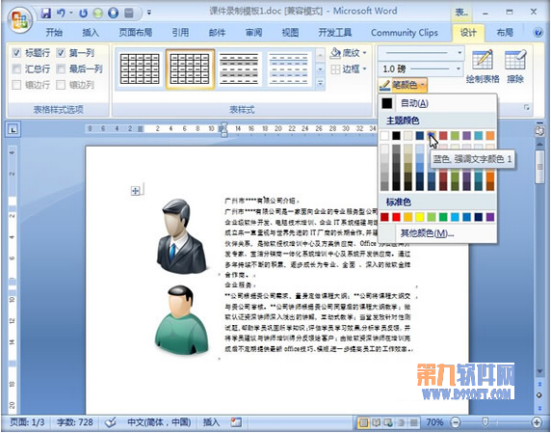
Task: Switch to the 审阅 tab
Action: 253,33
